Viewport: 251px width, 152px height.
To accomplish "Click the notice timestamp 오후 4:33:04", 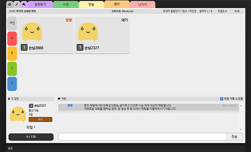I will point(229,106).
